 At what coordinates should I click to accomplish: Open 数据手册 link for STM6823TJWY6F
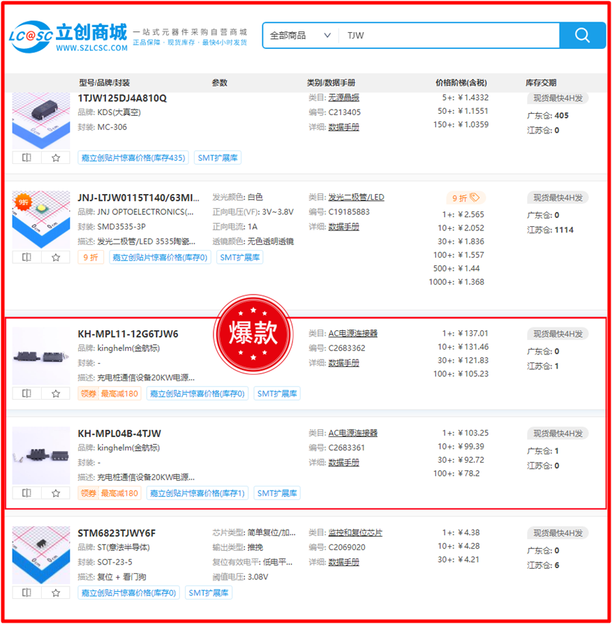[x=343, y=562]
